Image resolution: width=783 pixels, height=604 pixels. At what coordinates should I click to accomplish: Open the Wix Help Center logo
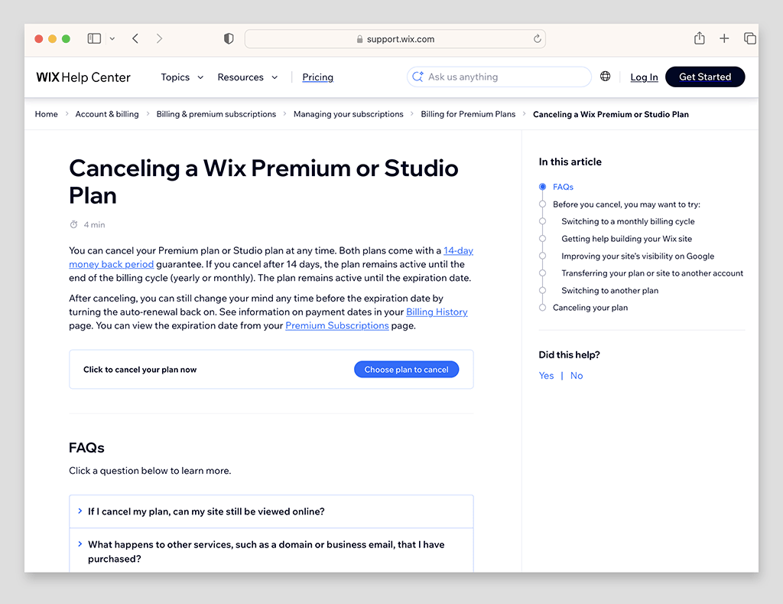pos(83,77)
